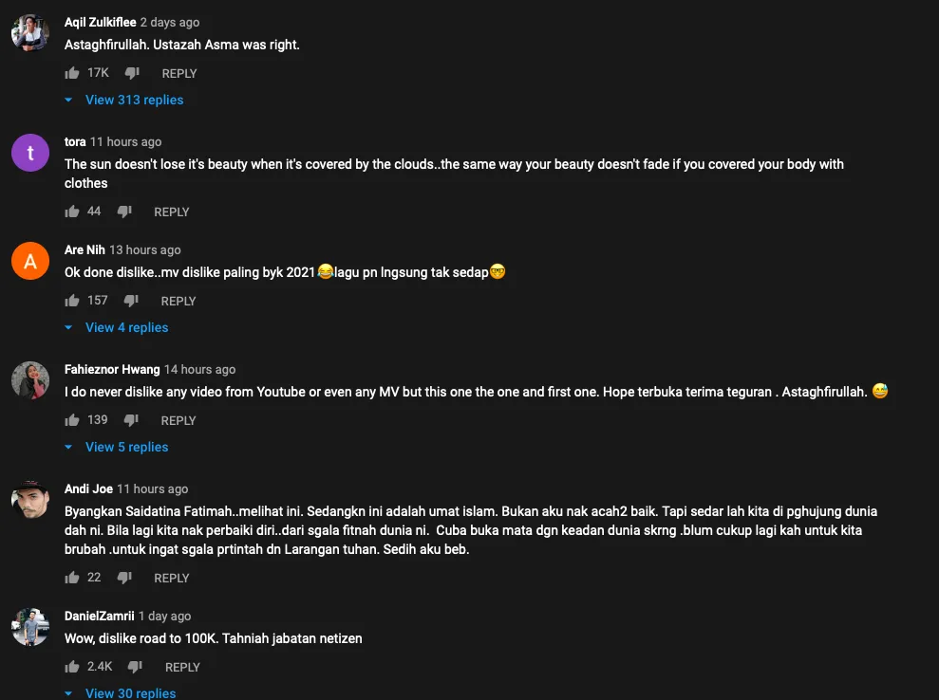Click REPLY under Andi Joe's comment

[x=172, y=578]
